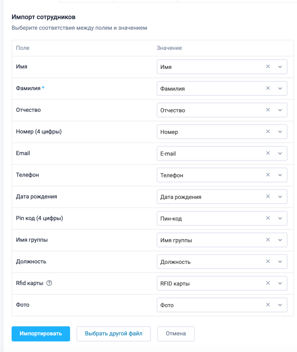The height and width of the screenshot is (352, 297).
Task: Remove the Имя группы mapping with X
Action: 268,240
